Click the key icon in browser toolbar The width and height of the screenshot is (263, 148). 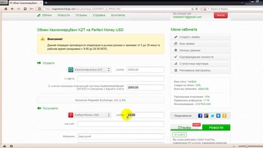point(32,9)
